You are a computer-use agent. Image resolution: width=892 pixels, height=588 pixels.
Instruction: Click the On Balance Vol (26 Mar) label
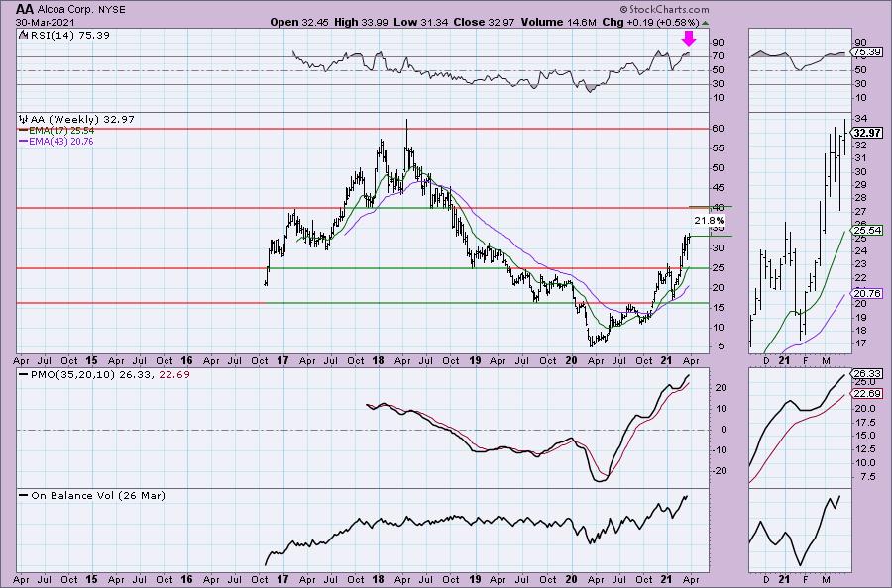98,495
